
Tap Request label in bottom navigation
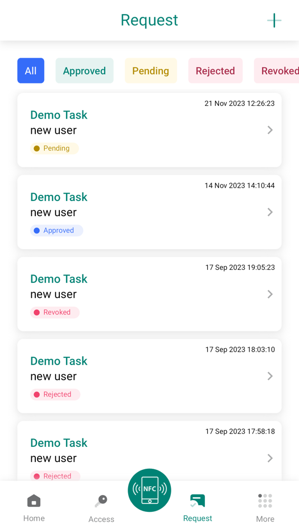coord(198,519)
